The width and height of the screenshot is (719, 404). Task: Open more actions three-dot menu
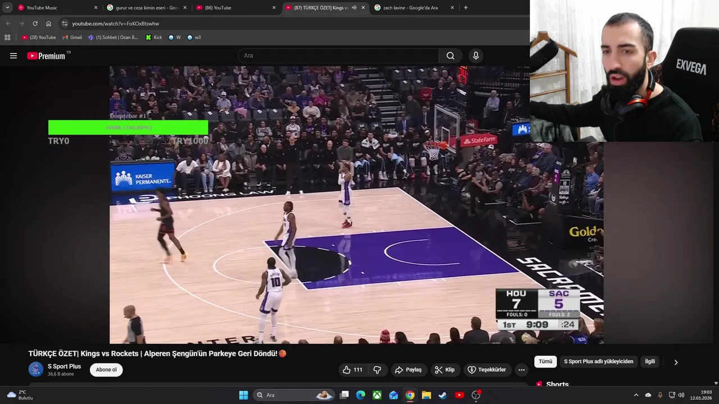pyautogui.click(x=522, y=370)
